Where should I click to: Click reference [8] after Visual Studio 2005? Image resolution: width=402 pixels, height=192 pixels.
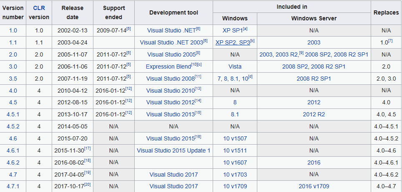pos(198,53)
